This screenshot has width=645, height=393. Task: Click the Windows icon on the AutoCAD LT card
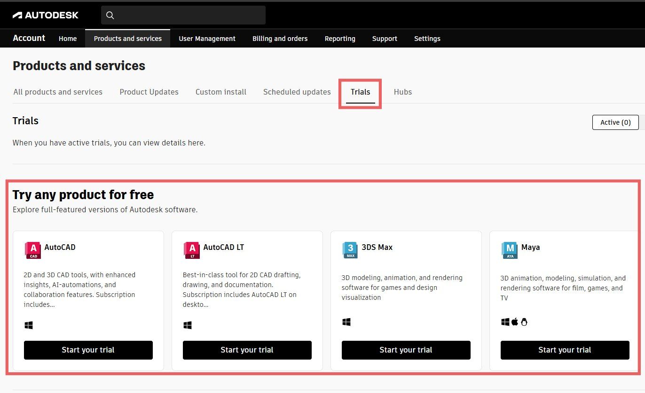tap(188, 325)
